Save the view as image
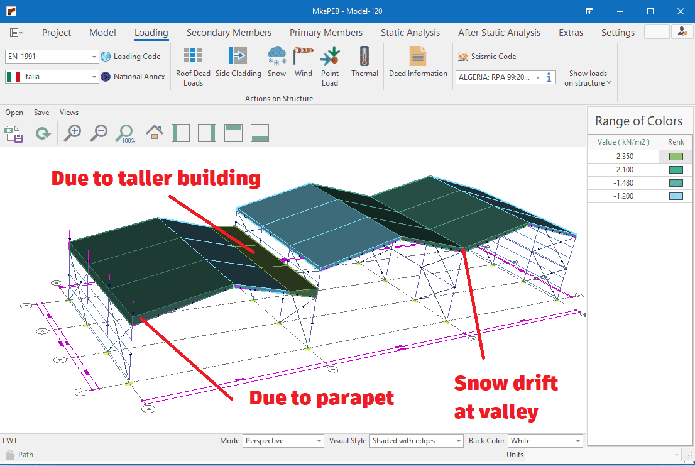Image resolution: width=695 pixels, height=466 pixels. (x=13, y=133)
